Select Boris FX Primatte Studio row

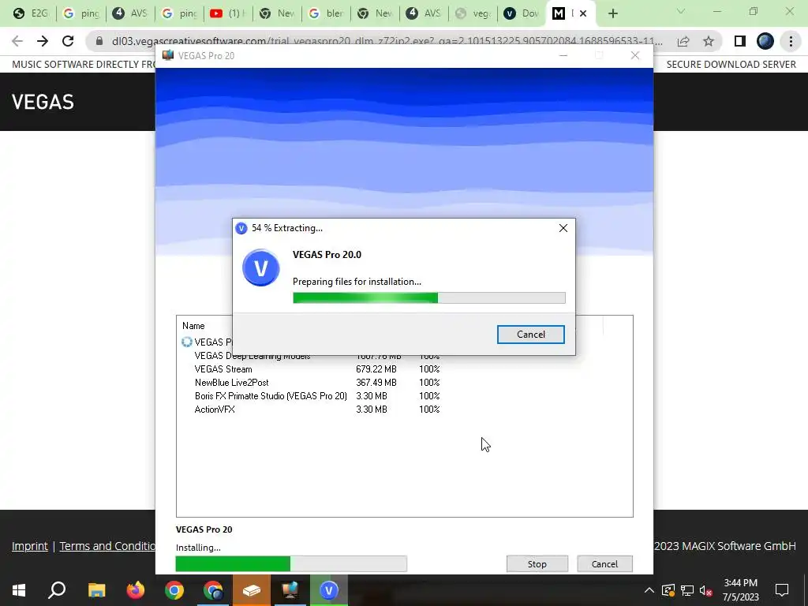pyautogui.click(x=317, y=396)
